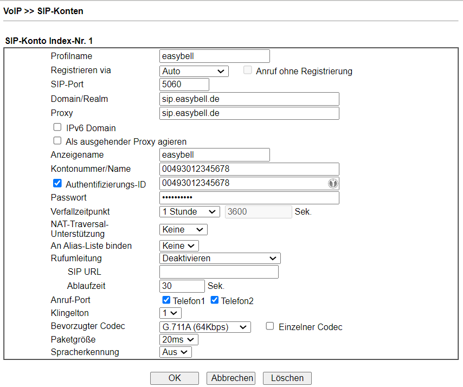
Task: Open the Paketgröße dropdown
Action: pyautogui.click(x=178, y=340)
